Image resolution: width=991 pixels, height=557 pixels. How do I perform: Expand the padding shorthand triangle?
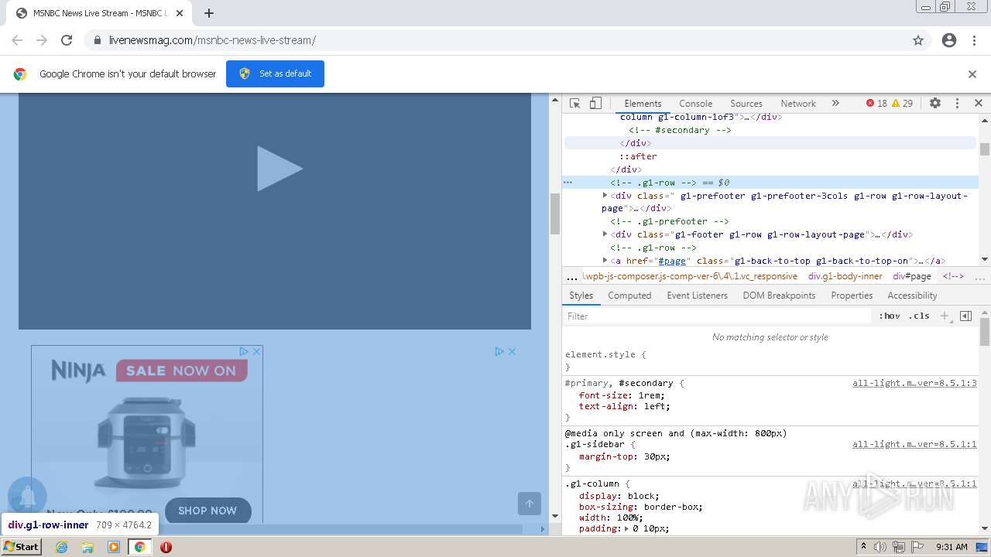626,528
